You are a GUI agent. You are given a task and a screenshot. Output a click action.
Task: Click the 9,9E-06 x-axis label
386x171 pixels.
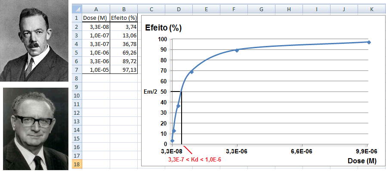[x=368, y=151]
